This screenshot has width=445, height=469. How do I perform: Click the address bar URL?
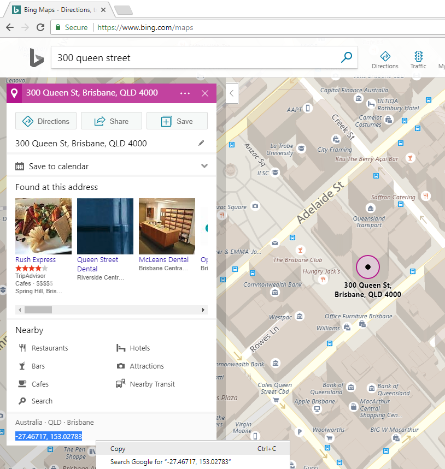pos(145,27)
